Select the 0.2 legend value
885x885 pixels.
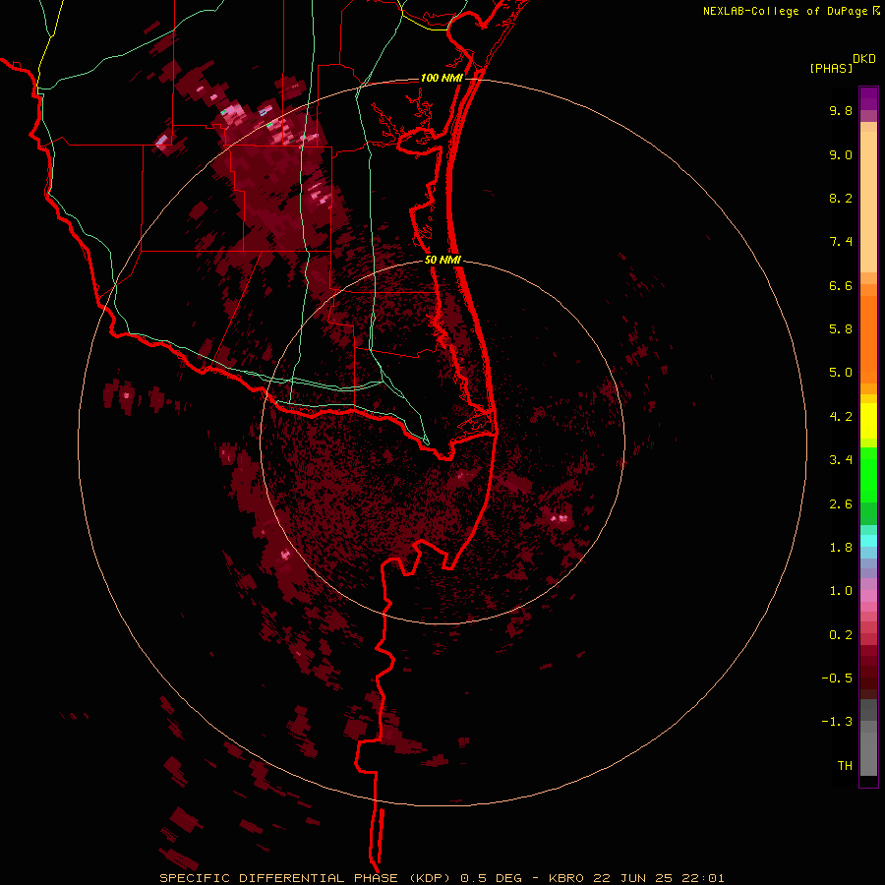841,635
